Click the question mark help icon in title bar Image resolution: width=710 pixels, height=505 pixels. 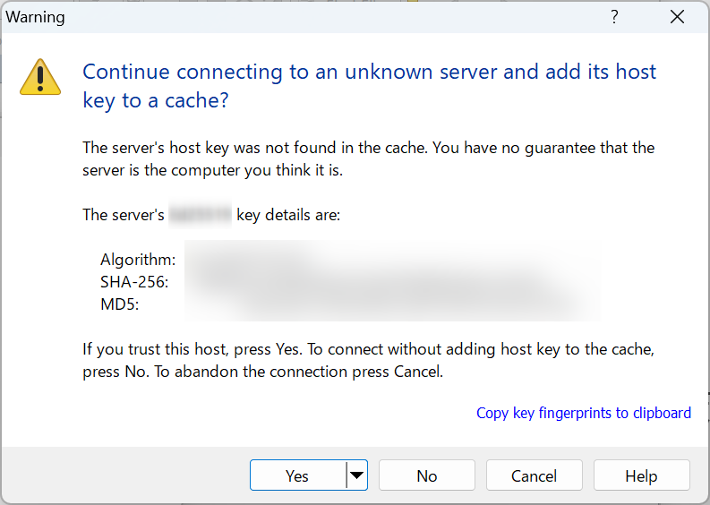coord(614,17)
